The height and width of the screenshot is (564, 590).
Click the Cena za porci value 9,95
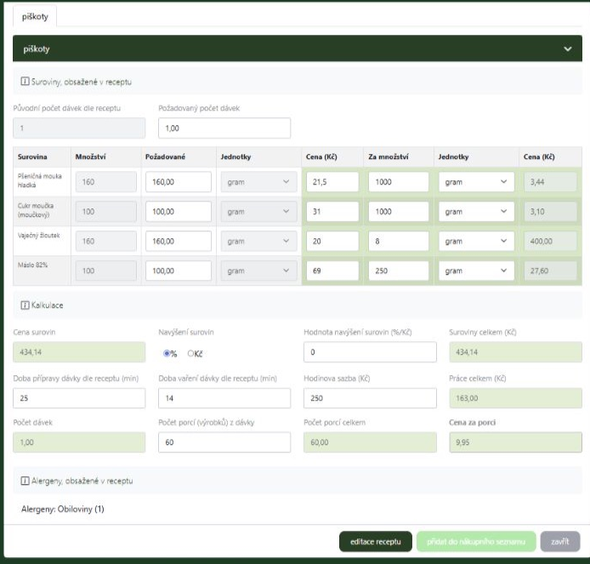tap(515, 442)
